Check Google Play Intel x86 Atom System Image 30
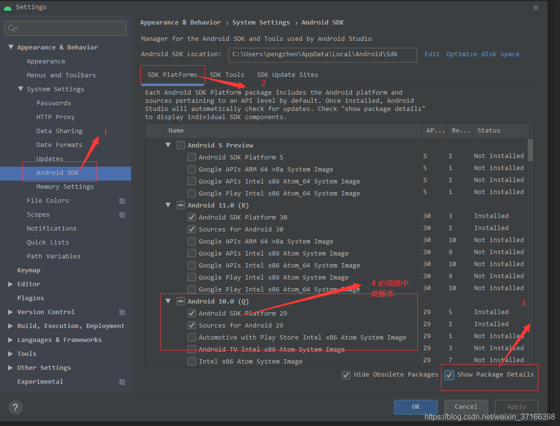Screen dimensions: 560x426 point(192,278)
